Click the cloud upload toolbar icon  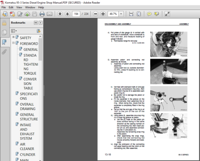pyautogui.click(x=27, y=14)
